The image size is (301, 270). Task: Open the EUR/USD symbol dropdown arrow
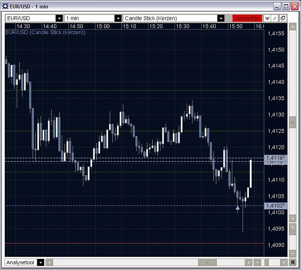coord(59,18)
